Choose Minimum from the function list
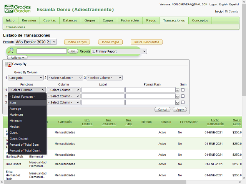This screenshot has height=184, width=246. click(x=27, y=121)
